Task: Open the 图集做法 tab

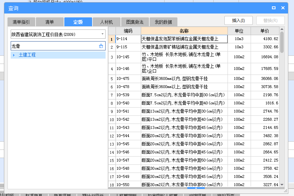Action: point(135,22)
